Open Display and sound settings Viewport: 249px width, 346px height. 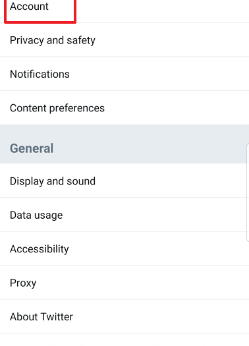124,181
